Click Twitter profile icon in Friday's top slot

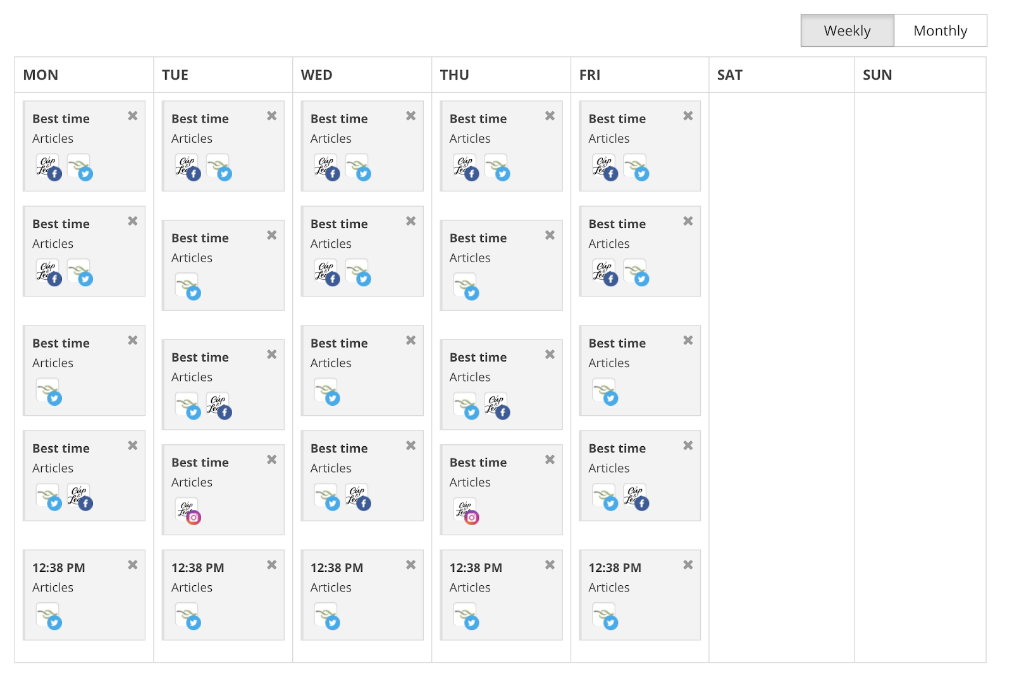click(x=636, y=167)
